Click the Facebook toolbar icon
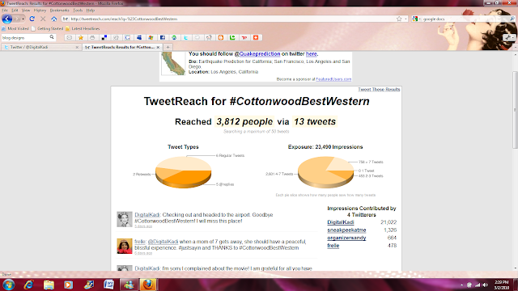 click(162, 38)
